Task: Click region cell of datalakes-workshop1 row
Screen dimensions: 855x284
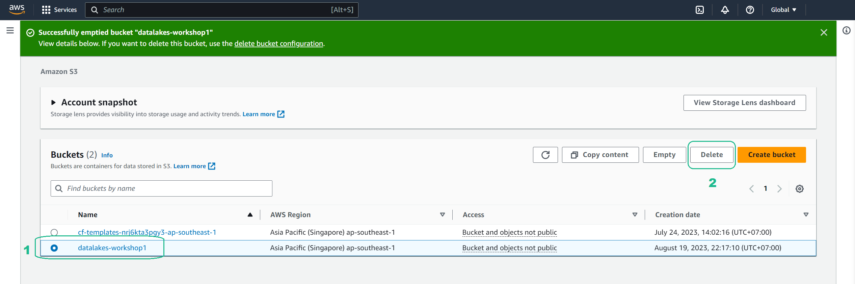Action: (x=332, y=248)
